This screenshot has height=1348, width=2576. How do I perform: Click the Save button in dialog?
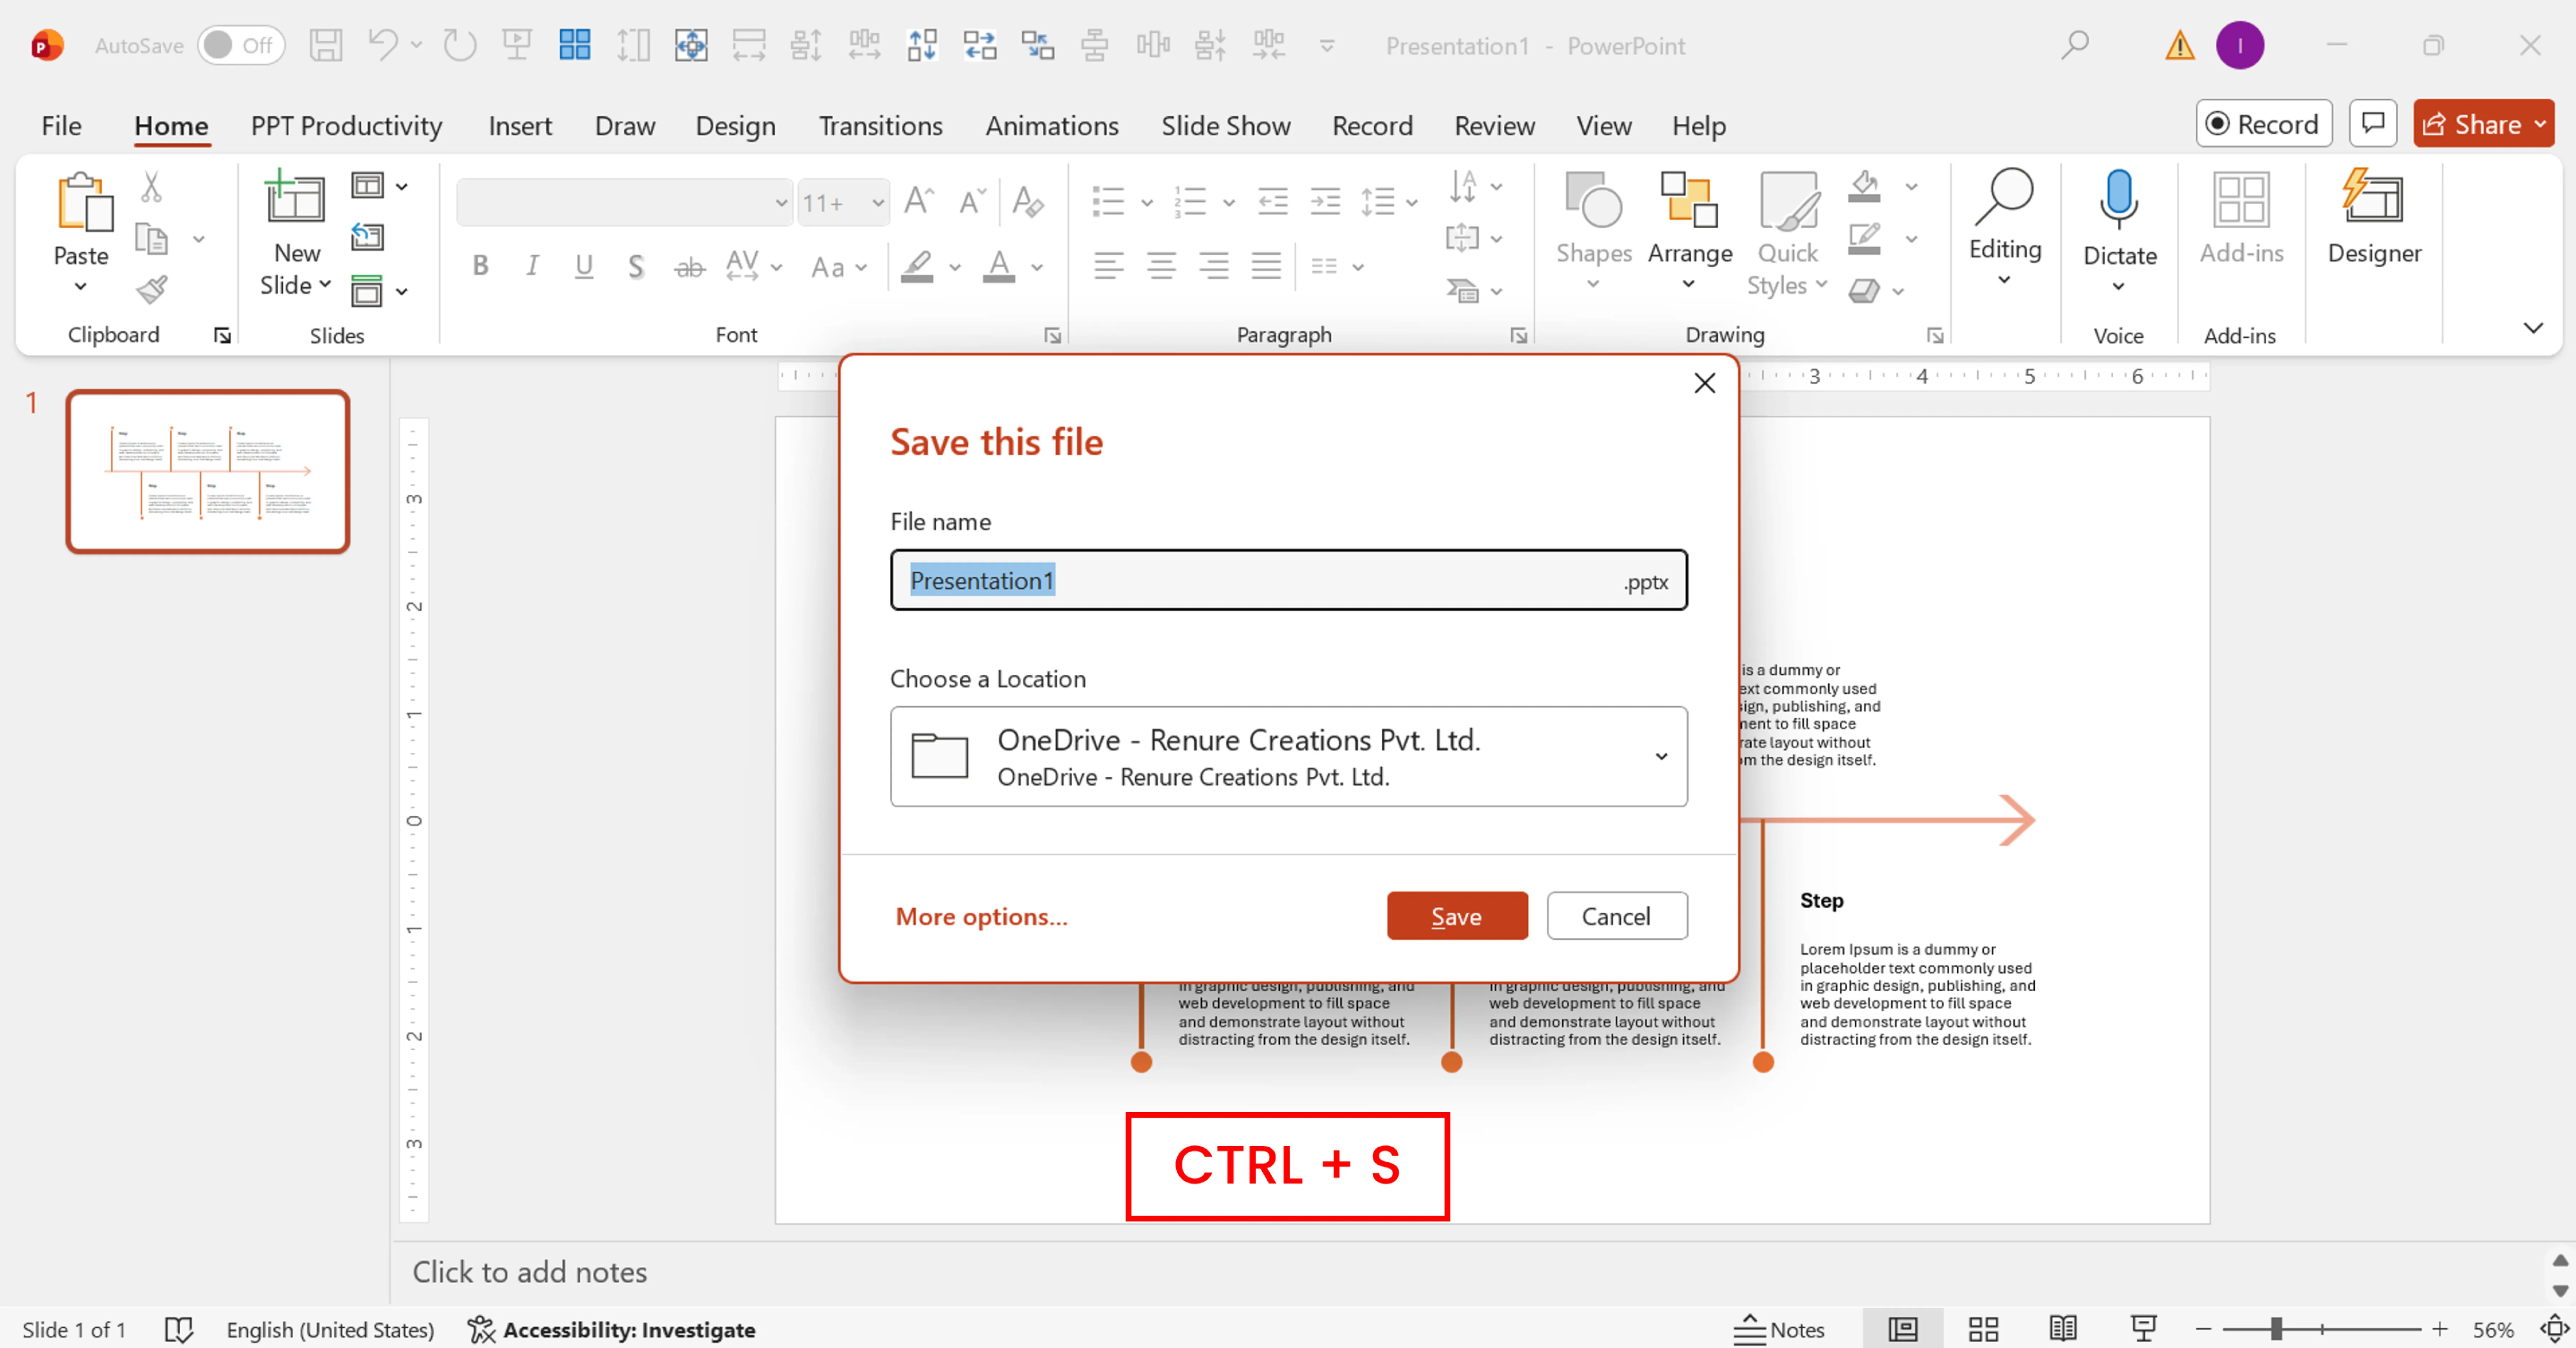click(1457, 915)
